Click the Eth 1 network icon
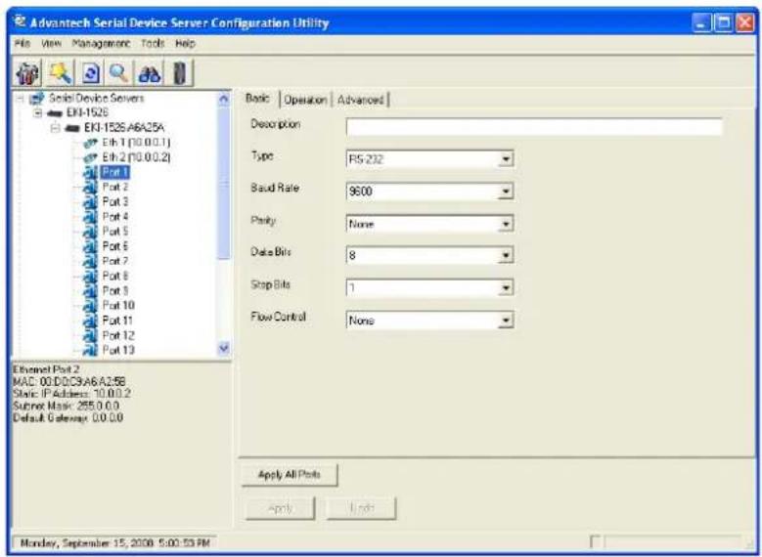The width and height of the screenshot is (762, 557). 90,143
